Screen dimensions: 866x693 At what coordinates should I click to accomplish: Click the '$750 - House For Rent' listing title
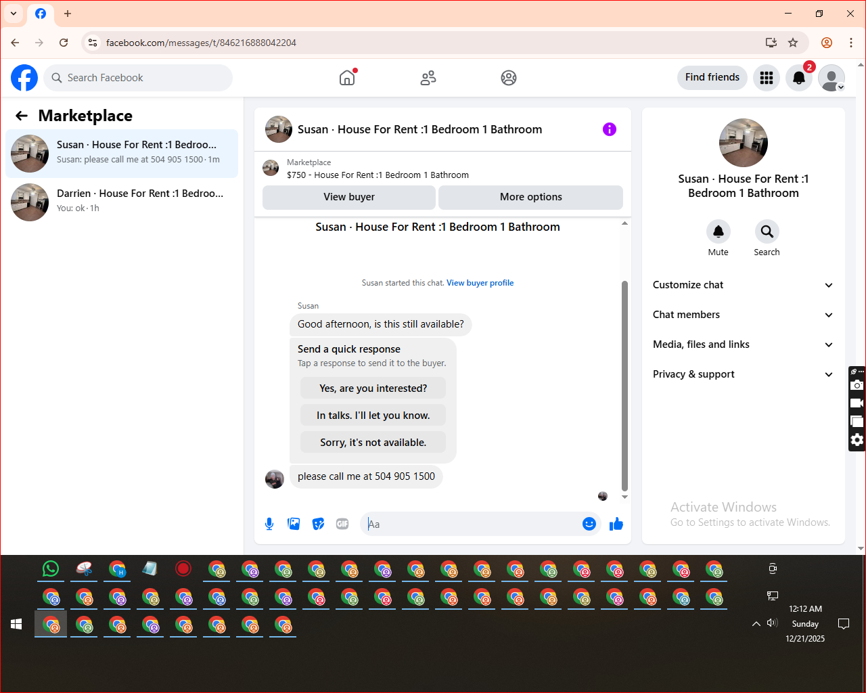(x=378, y=175)
